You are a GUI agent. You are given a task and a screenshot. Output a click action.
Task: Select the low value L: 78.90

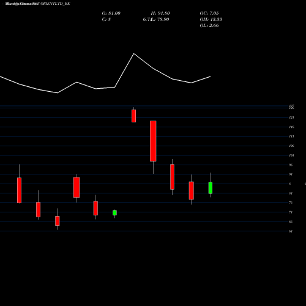click(160, 20)
